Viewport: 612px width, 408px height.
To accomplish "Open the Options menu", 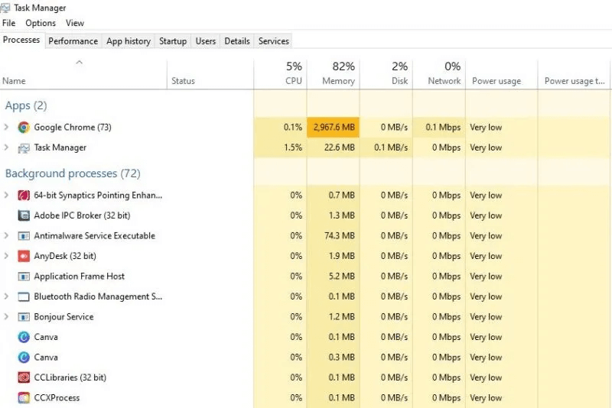I will 41,23.
